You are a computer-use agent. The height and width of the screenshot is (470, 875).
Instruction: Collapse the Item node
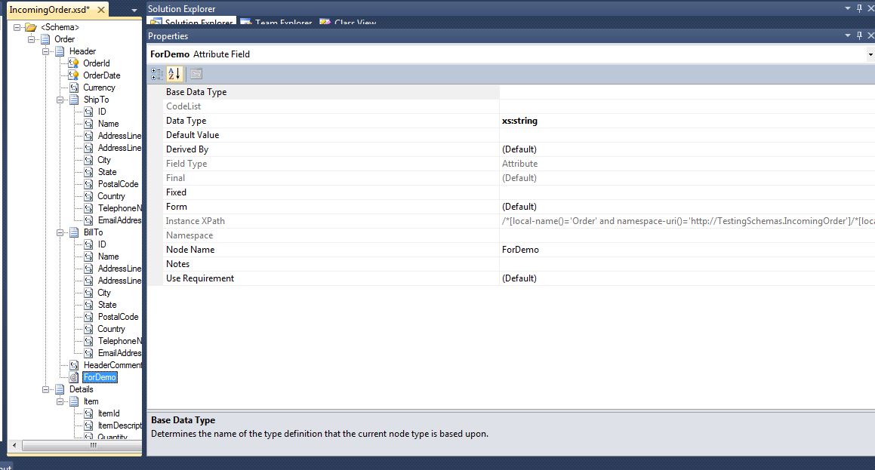tap(60, 401)
